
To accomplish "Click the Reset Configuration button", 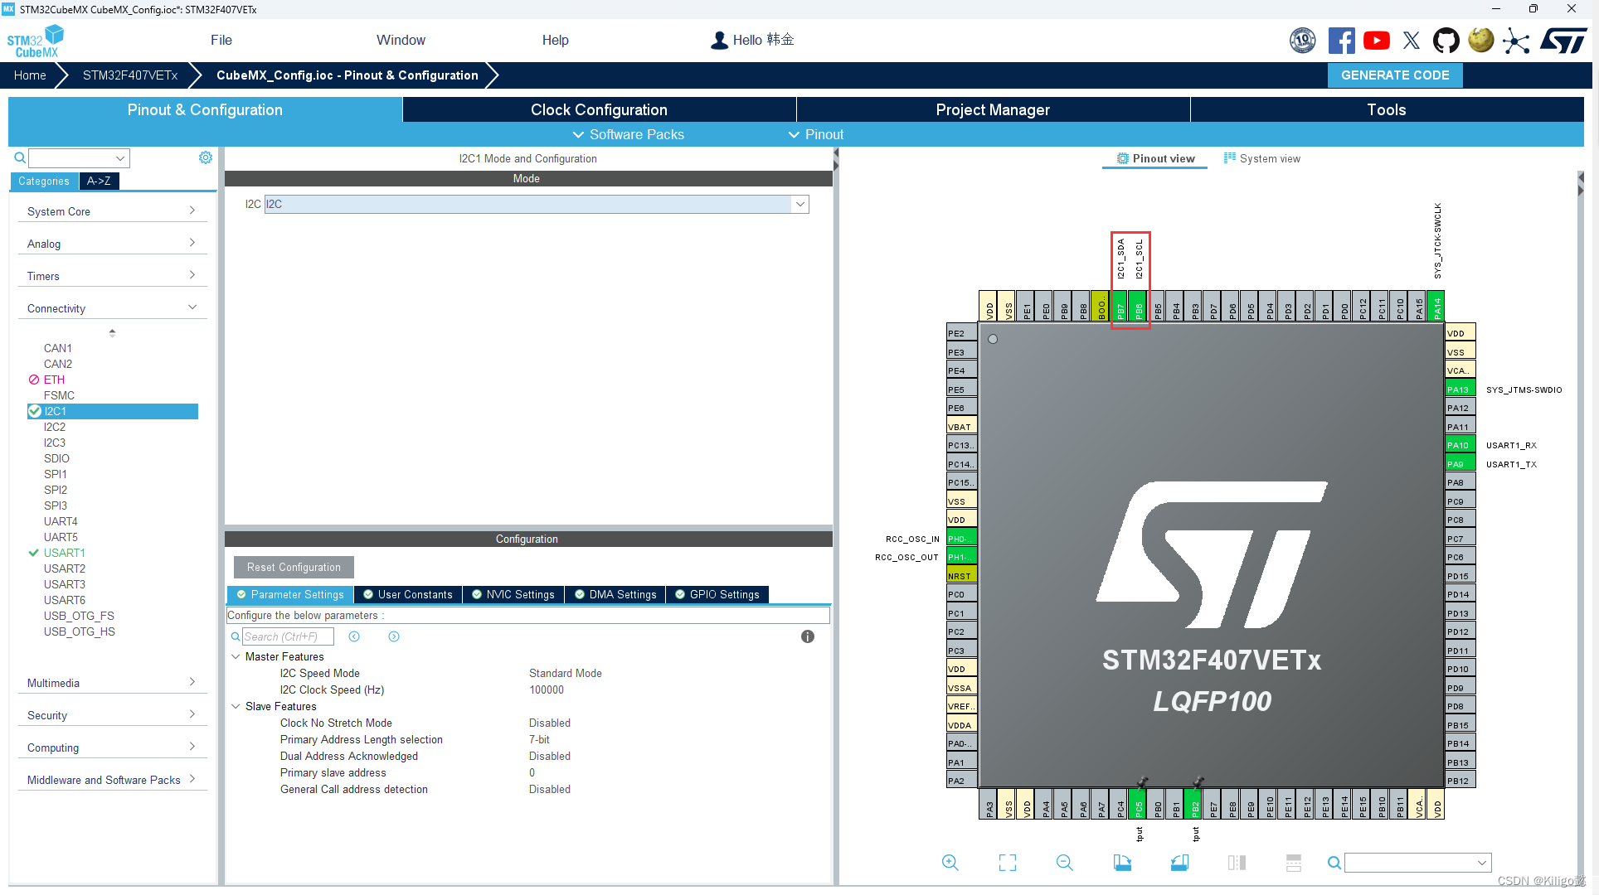I will pos(293,567).
